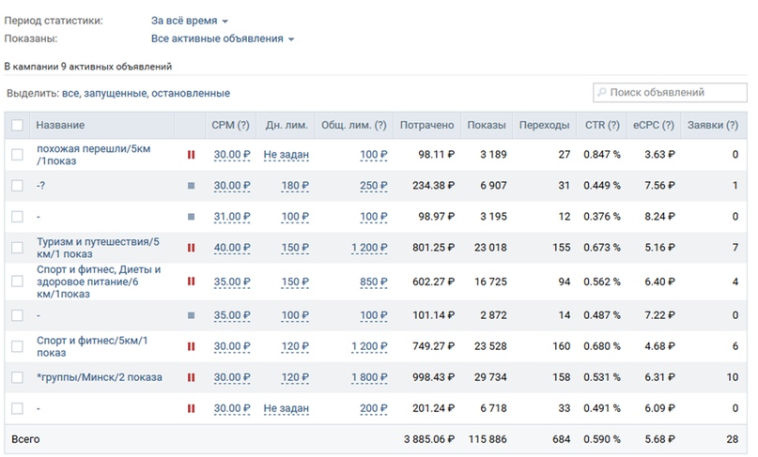Open the 'За всё время' period dropdown
The width and height of the screenshot is (758, 457).
[189, 21]
